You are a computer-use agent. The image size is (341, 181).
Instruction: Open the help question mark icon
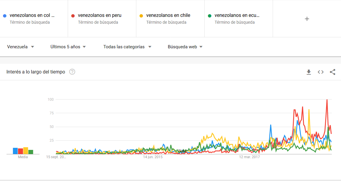[72, 72]
